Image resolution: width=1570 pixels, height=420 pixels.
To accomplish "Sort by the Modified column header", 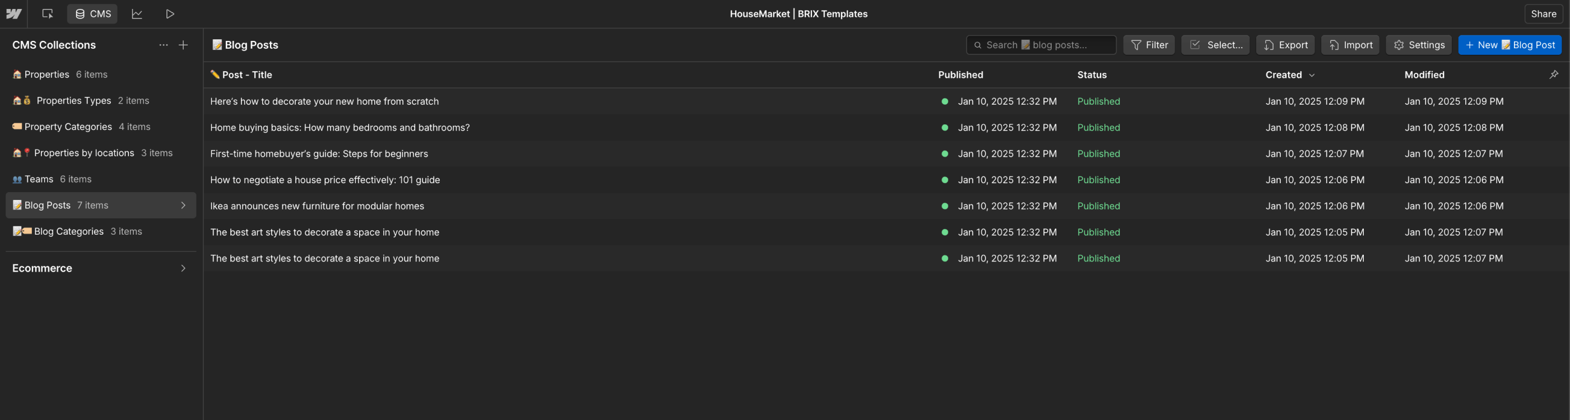I will tap(1424, 75).
